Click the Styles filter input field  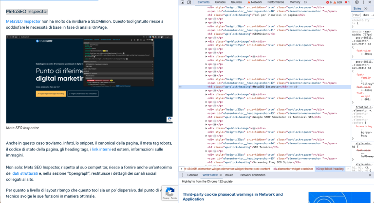pos(356,15)
